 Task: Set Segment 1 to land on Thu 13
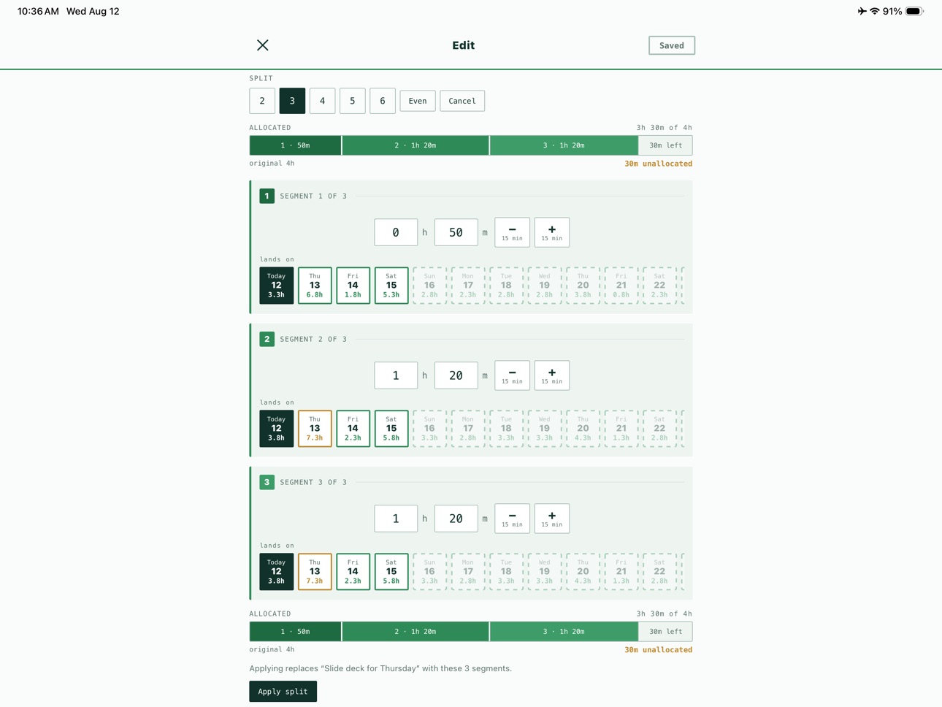315,285
